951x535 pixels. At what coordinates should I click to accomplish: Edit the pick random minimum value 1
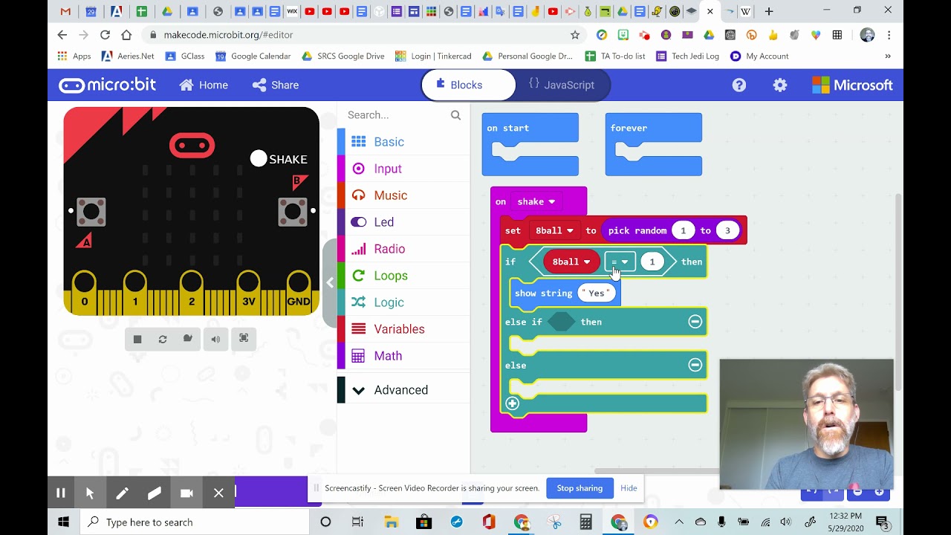683,230
